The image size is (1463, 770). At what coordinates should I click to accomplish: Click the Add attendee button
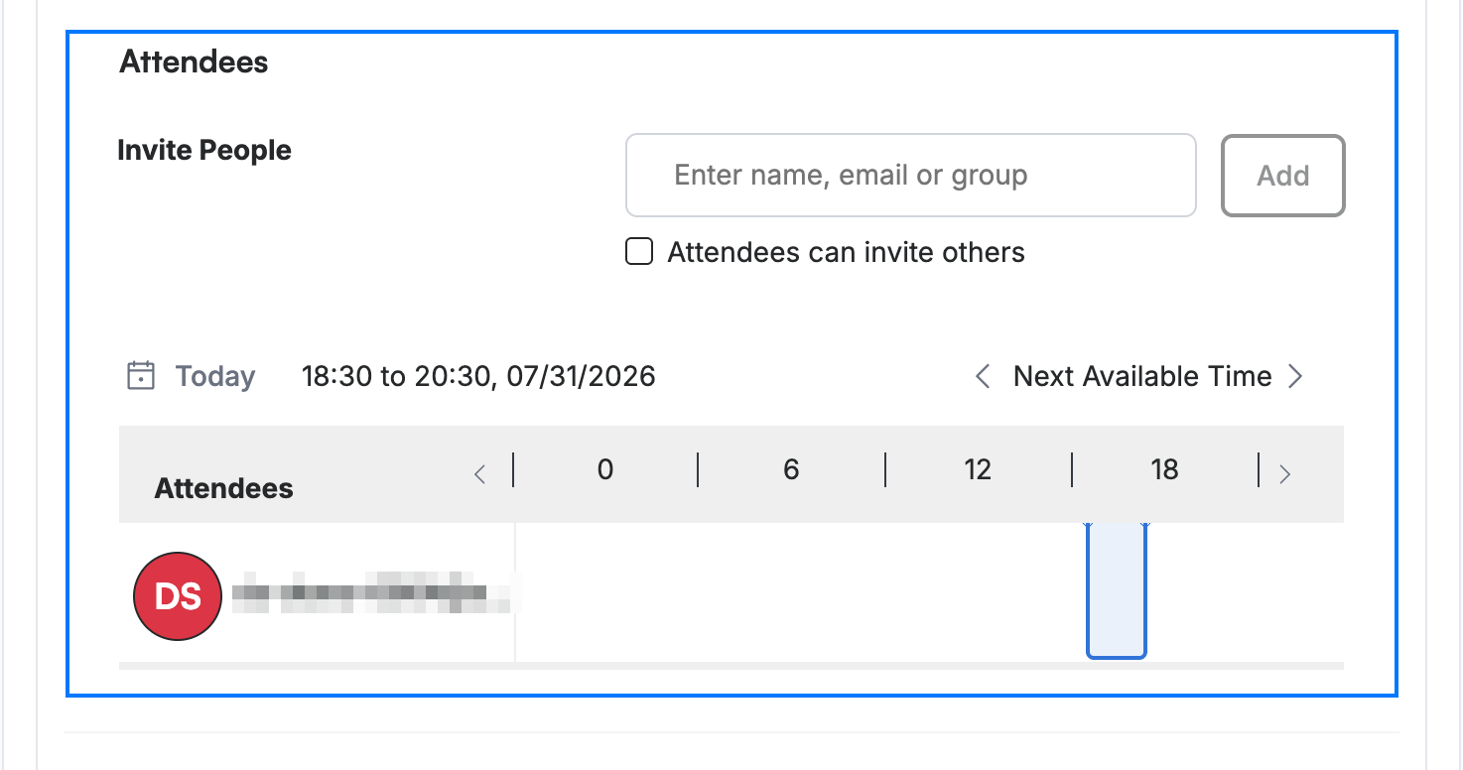coord(1283,176)
